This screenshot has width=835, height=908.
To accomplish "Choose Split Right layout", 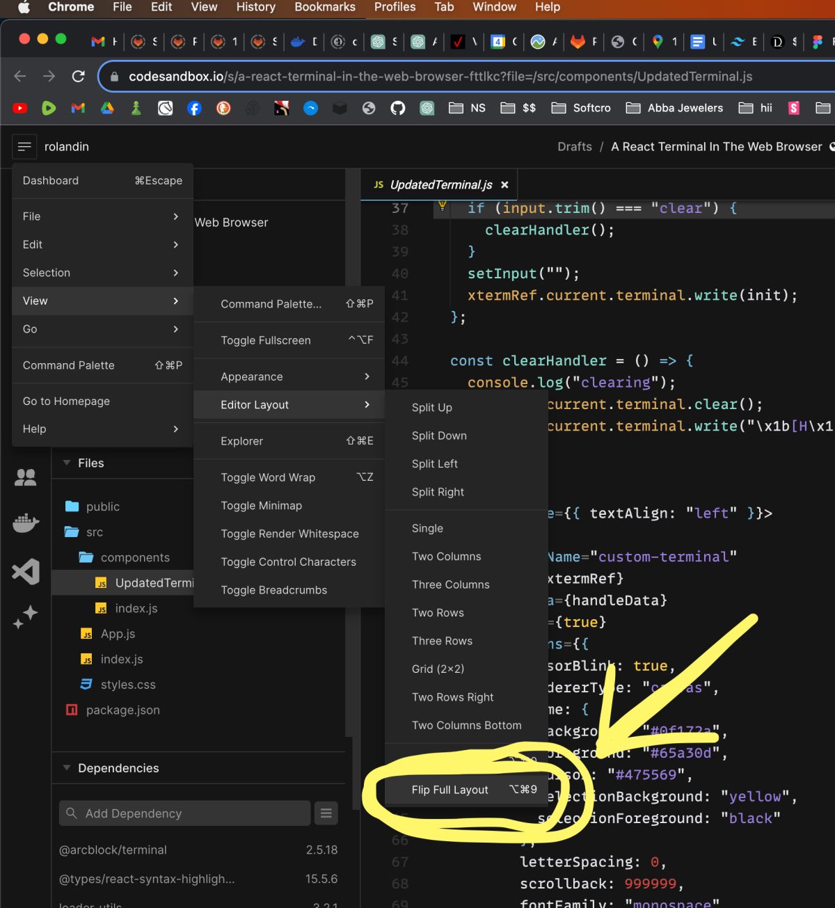I will pos(466,492).
